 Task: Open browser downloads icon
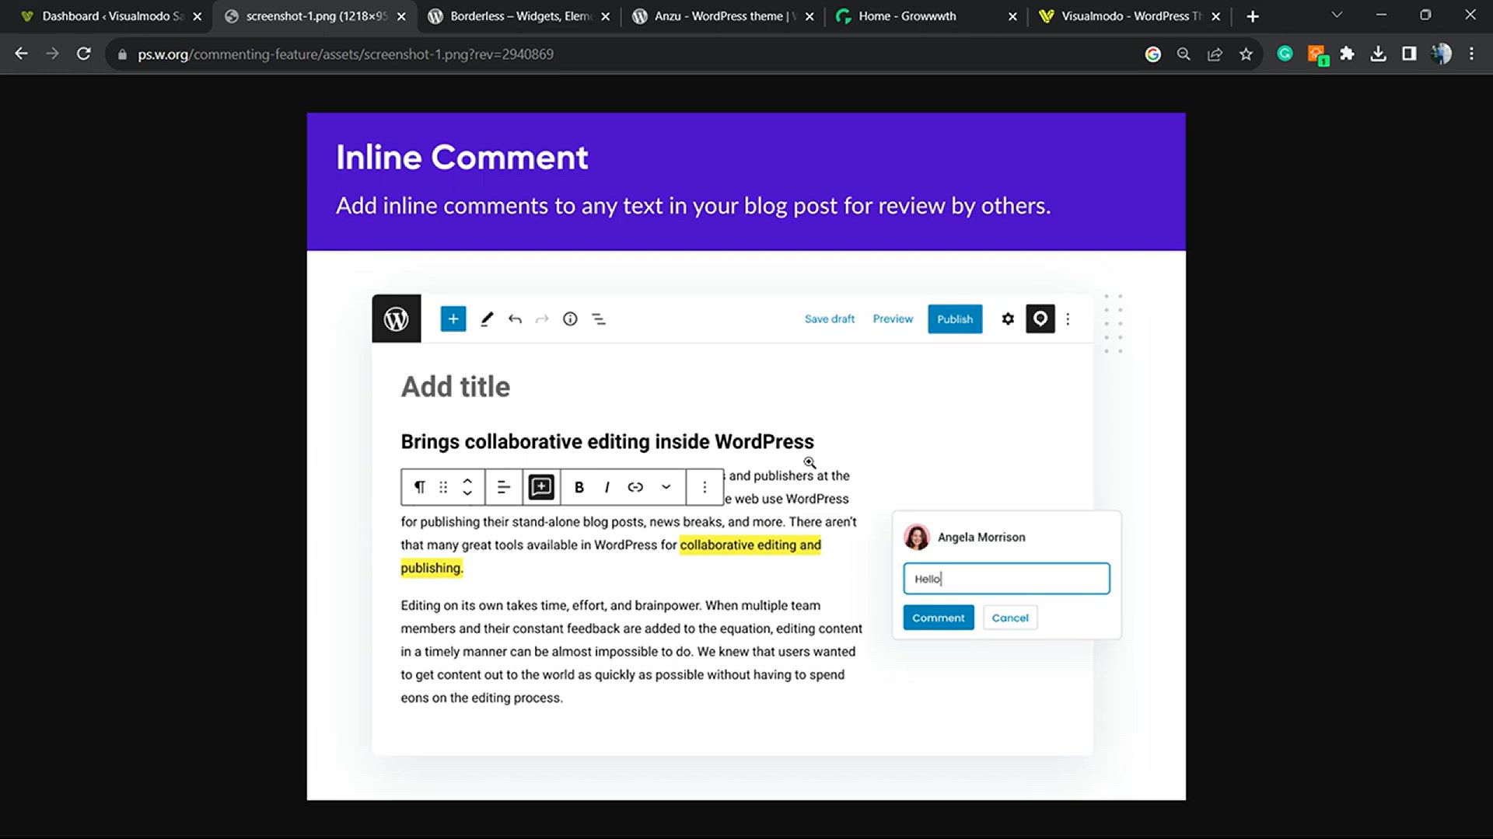point(1378,54)
